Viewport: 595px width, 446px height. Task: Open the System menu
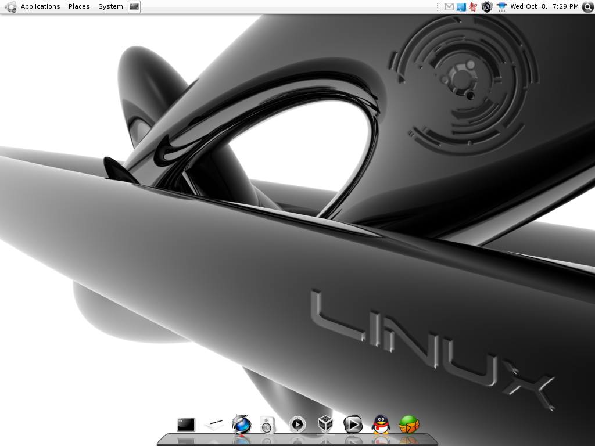[110, 6]
